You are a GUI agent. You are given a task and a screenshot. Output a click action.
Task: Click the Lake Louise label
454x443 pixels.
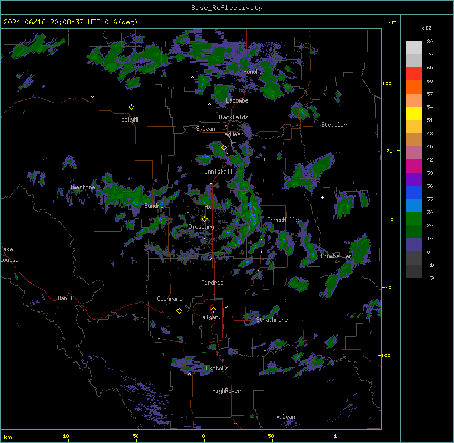click(9, 255)
